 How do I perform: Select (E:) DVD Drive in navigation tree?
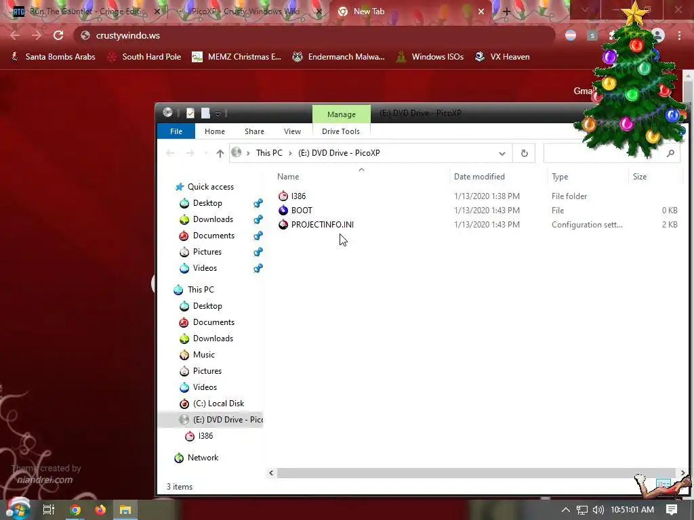[x=211, y=420]
